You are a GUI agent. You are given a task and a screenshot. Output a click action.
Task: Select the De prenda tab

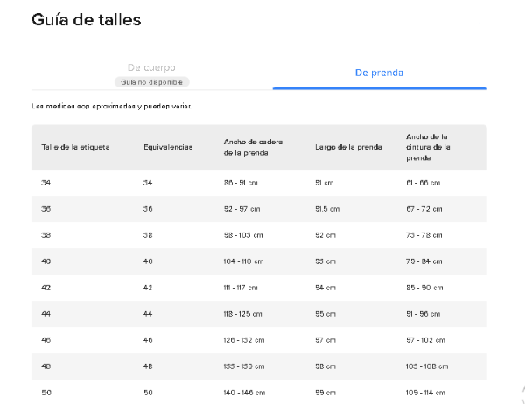379,73
